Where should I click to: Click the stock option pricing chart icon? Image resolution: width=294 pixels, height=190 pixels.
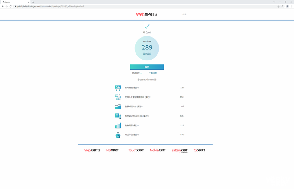tap(118, 107)
